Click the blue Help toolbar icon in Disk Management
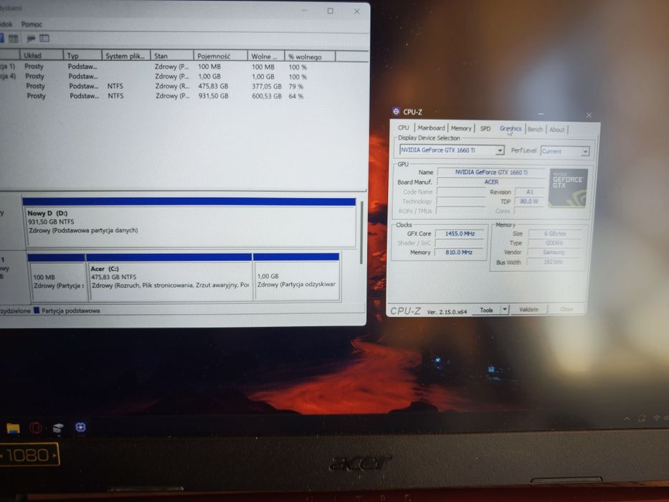Screen dimensions: 669x502 (1, 39)
